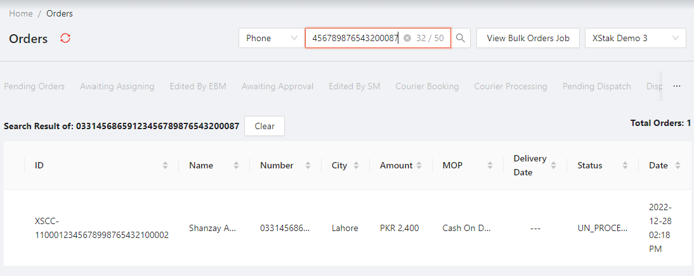Sort orders by Name column arrows
694x276 pixels.
click(236, 166)
